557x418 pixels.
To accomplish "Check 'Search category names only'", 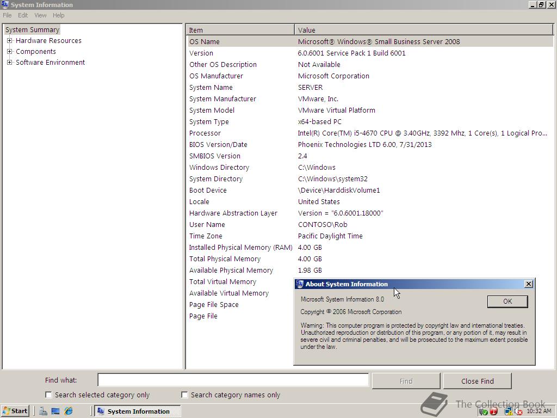I will pos(184,395).
